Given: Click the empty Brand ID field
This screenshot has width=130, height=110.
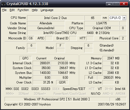Looking at the screenshot, I should coord(73,38).
